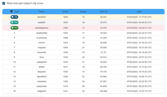The image size is (167, 97).
Task: Click date 07/01/2025, 20:57:34 UTC
Action: [x=139, y=57]
